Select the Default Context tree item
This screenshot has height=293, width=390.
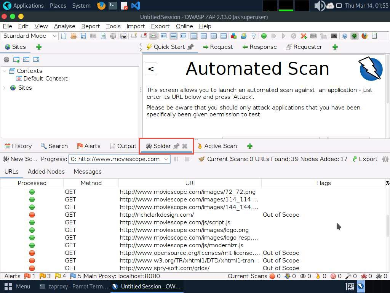(45, 79)
